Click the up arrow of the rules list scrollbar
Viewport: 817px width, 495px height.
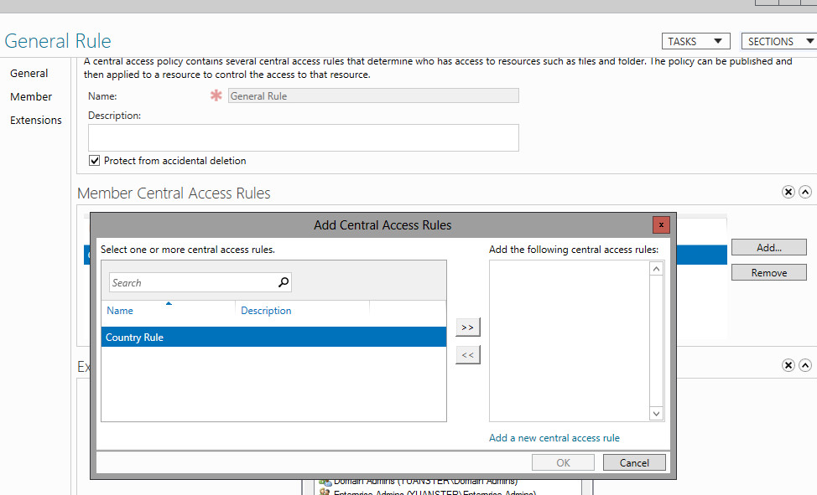(x=656, y=269)
